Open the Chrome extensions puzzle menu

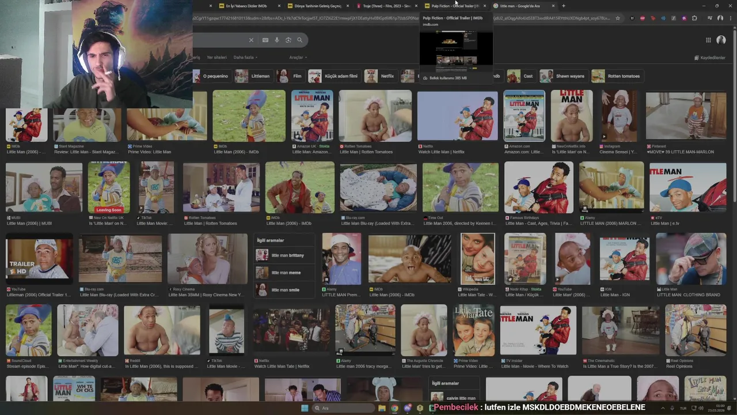pyautogui.click(x=694, y=18)
